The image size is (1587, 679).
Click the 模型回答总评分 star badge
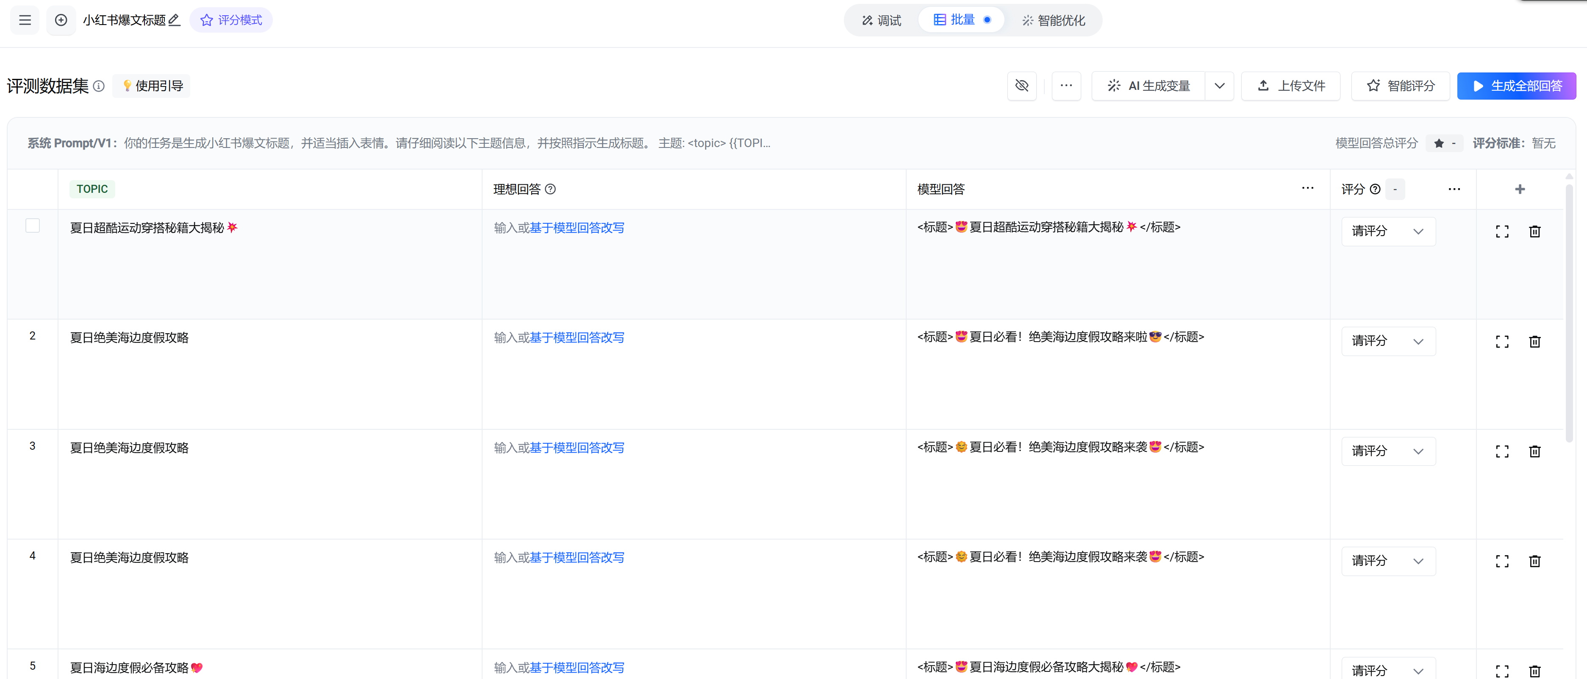click(x=1445, y=143)
